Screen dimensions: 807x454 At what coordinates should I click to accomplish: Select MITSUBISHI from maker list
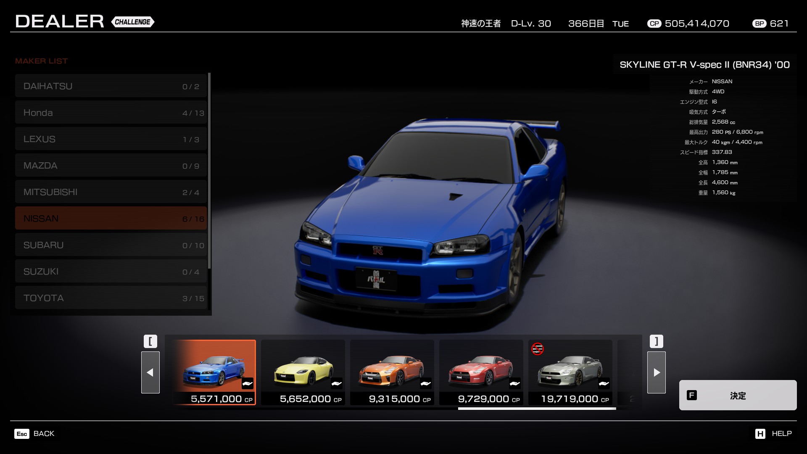(111, 192)
